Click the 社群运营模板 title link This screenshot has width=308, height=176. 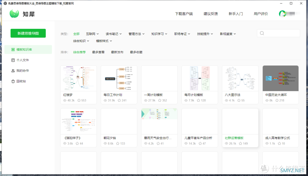click(x=234, y=138)
